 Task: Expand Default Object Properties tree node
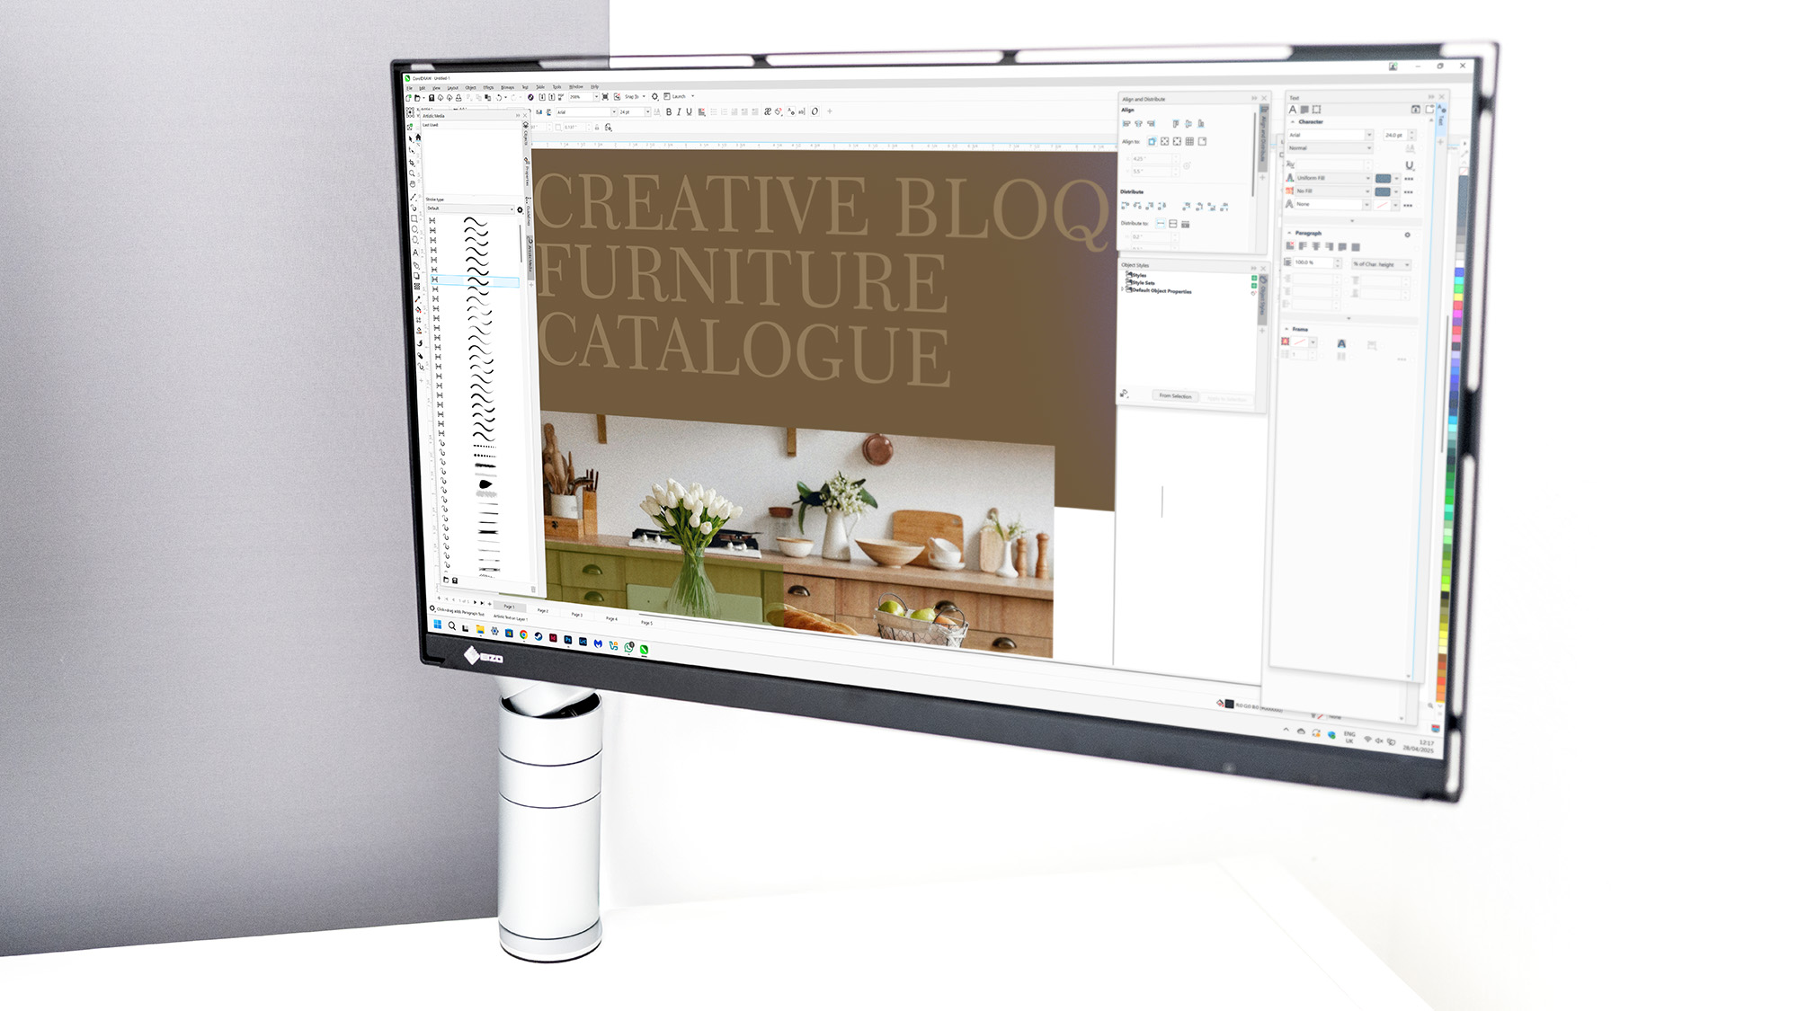click(x=1123, y=290)
